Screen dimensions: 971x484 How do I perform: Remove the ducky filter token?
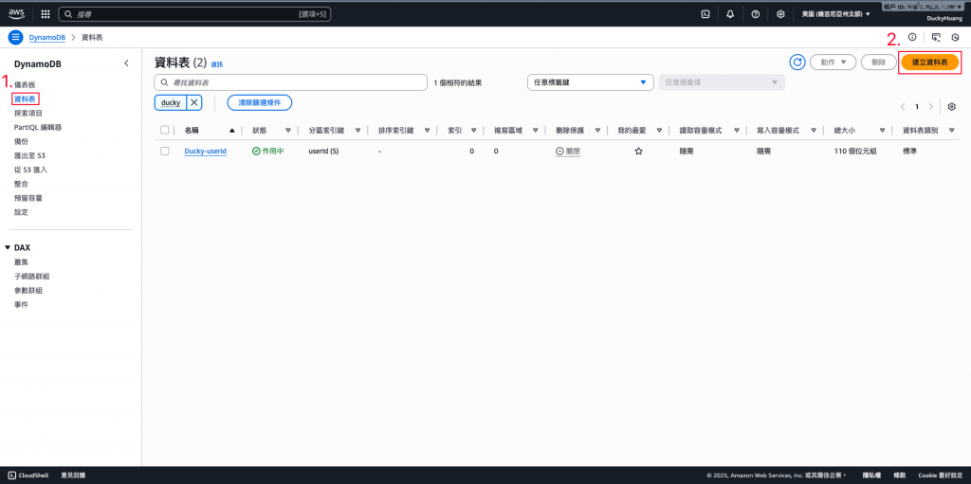[x=193, y=102]
